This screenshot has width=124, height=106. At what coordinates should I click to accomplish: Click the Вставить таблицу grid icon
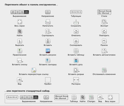[76, 51]
